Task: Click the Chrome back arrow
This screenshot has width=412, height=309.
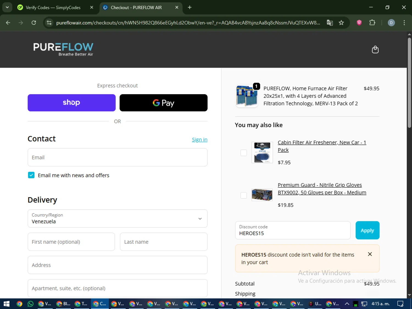Action: click(x=8, y=23)
